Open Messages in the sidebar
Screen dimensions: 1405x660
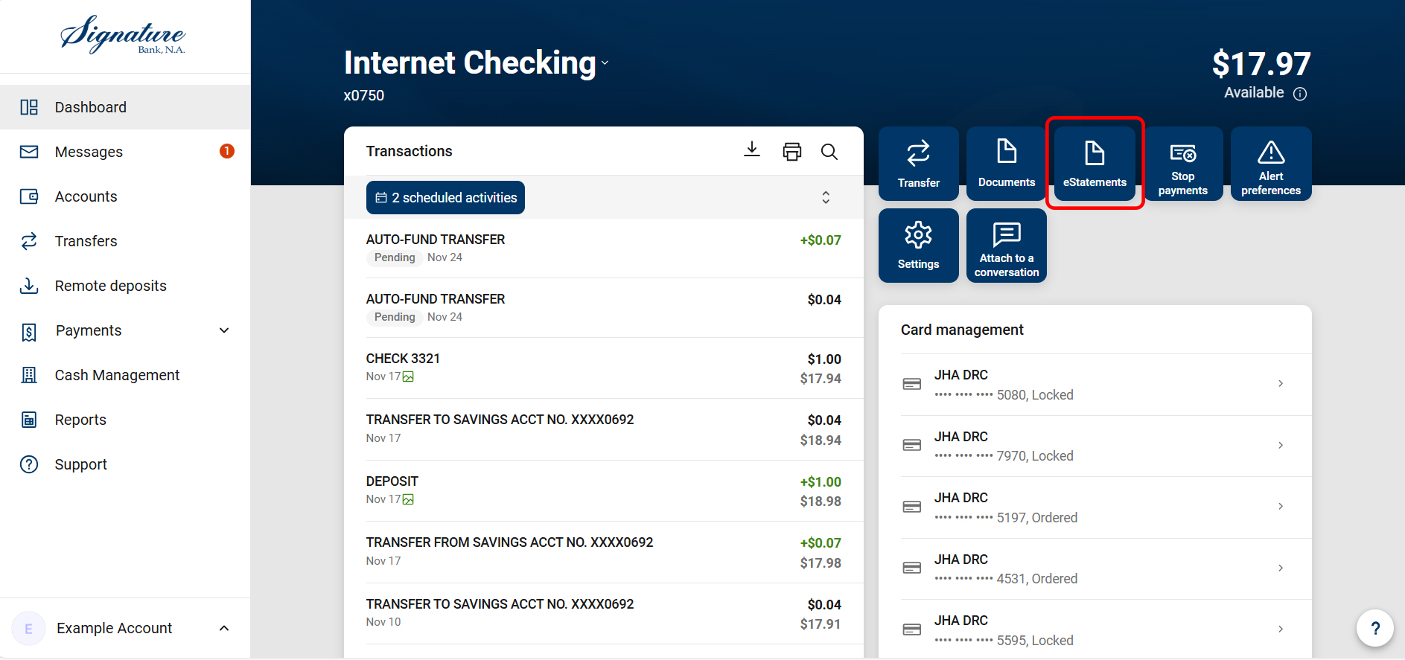(x=125, y=152)
